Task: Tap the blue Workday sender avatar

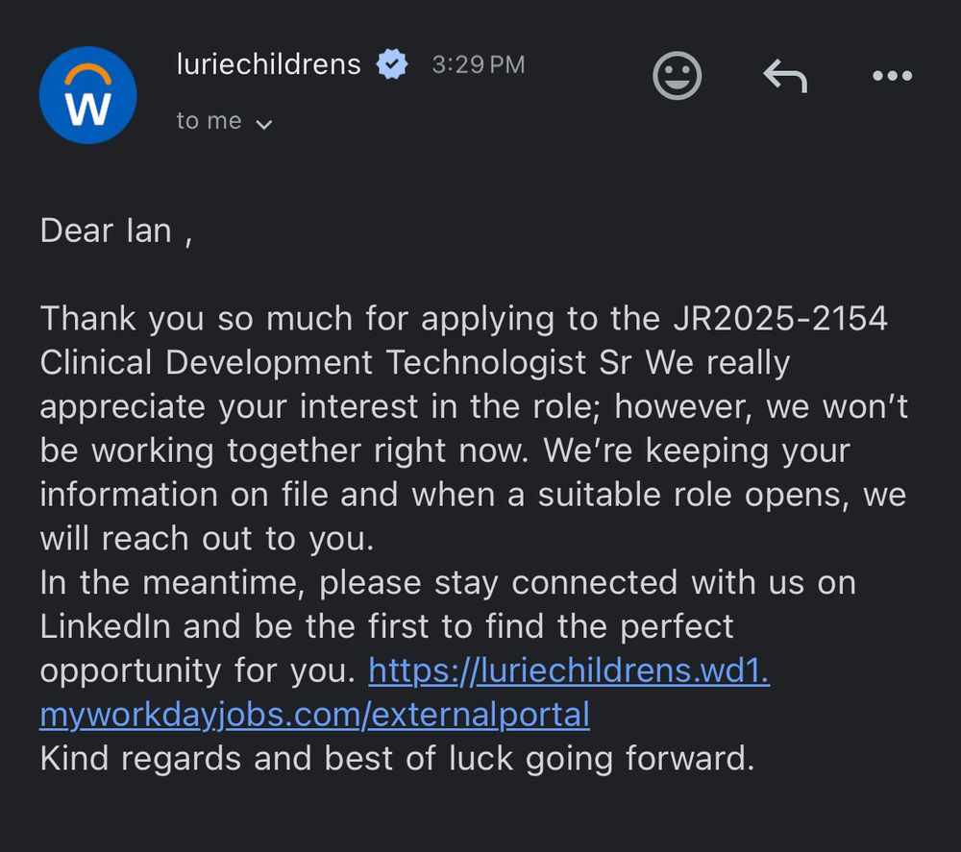Action: (x=87, y=95)
